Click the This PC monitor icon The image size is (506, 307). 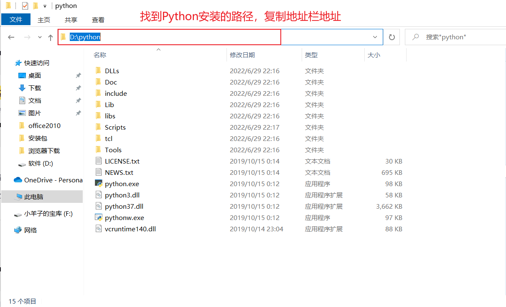coord(19,197)
